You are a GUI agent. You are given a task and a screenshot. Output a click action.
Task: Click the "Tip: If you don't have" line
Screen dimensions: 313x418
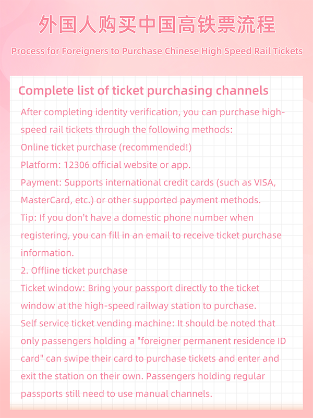(x=137, y=218)
